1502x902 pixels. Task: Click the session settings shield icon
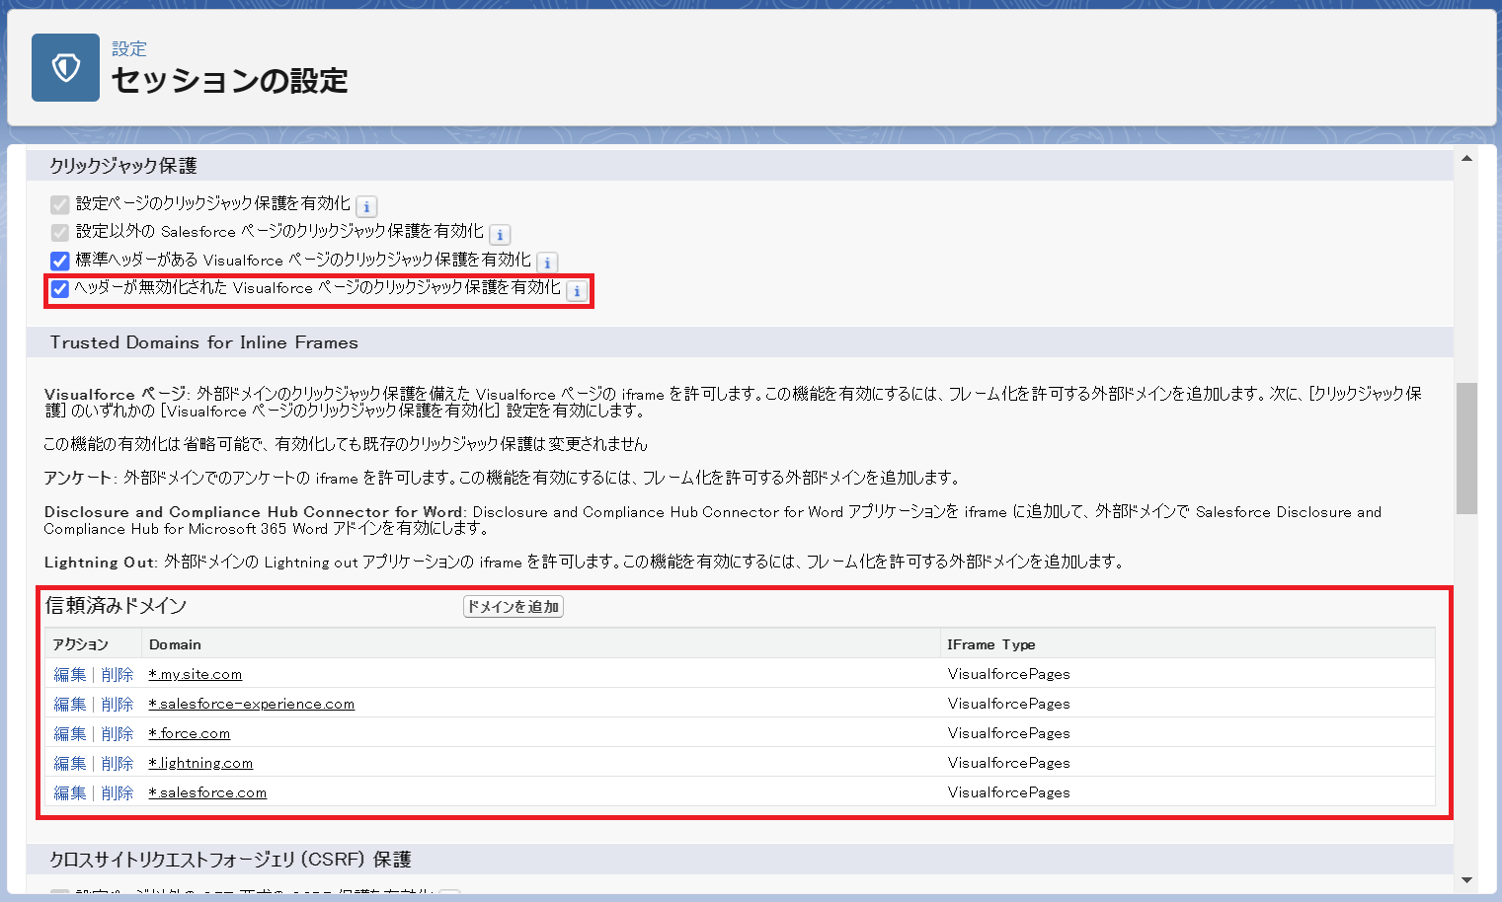tap(65, 68)
